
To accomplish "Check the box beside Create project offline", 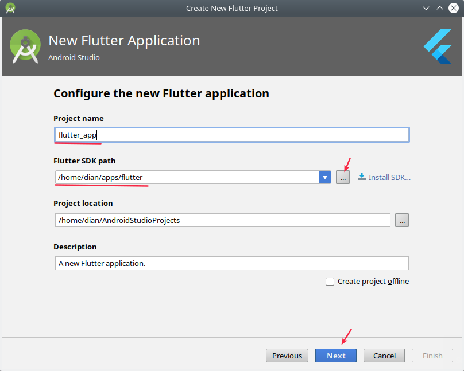I will (x=330, y=281).
